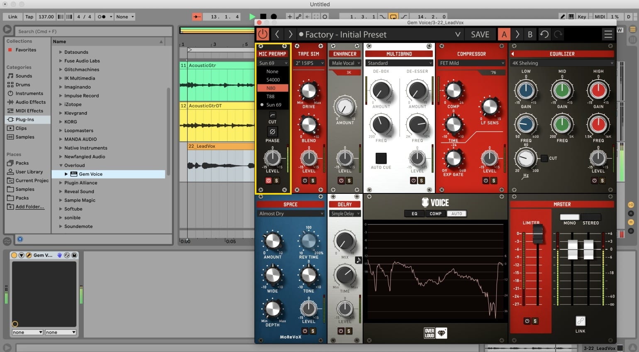Image resolution: width=639 pixels, height=352 pixels.
Task: Click the Mic Preamp low cut icon
Action: 272,115
